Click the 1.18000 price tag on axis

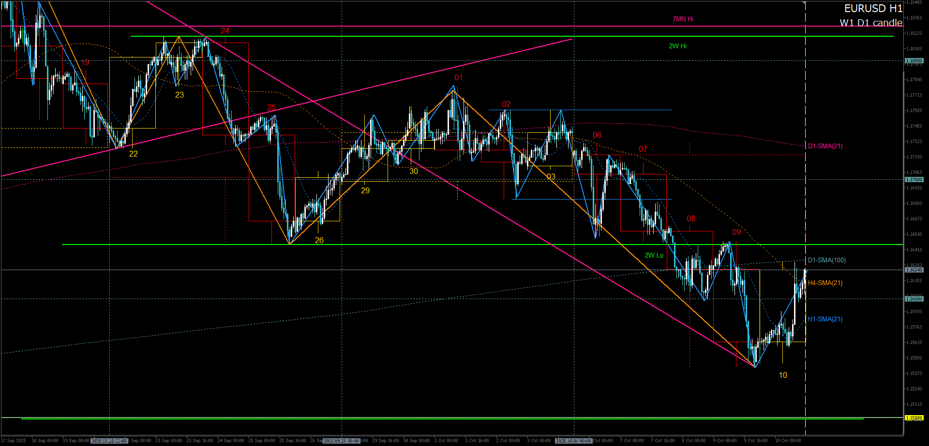pos(914,61)
